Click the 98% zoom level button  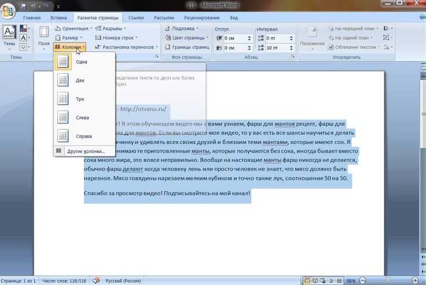[351, 281]
